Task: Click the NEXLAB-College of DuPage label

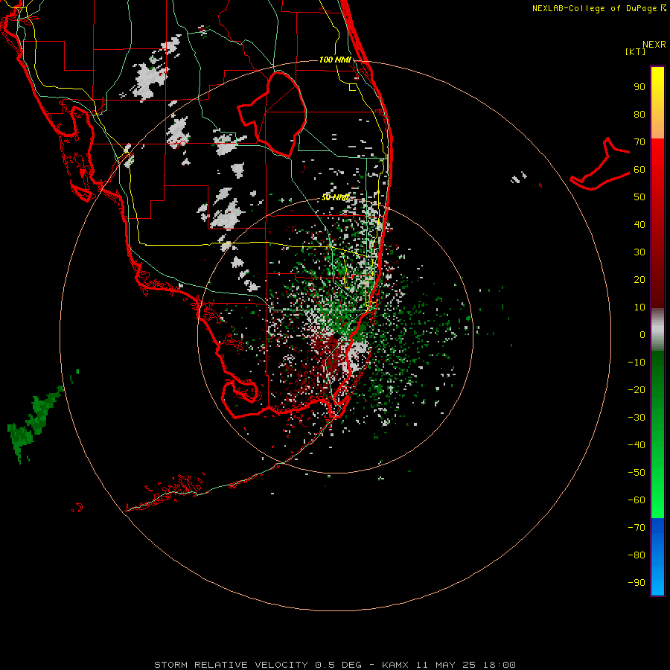Action: (x=599, y=8)
